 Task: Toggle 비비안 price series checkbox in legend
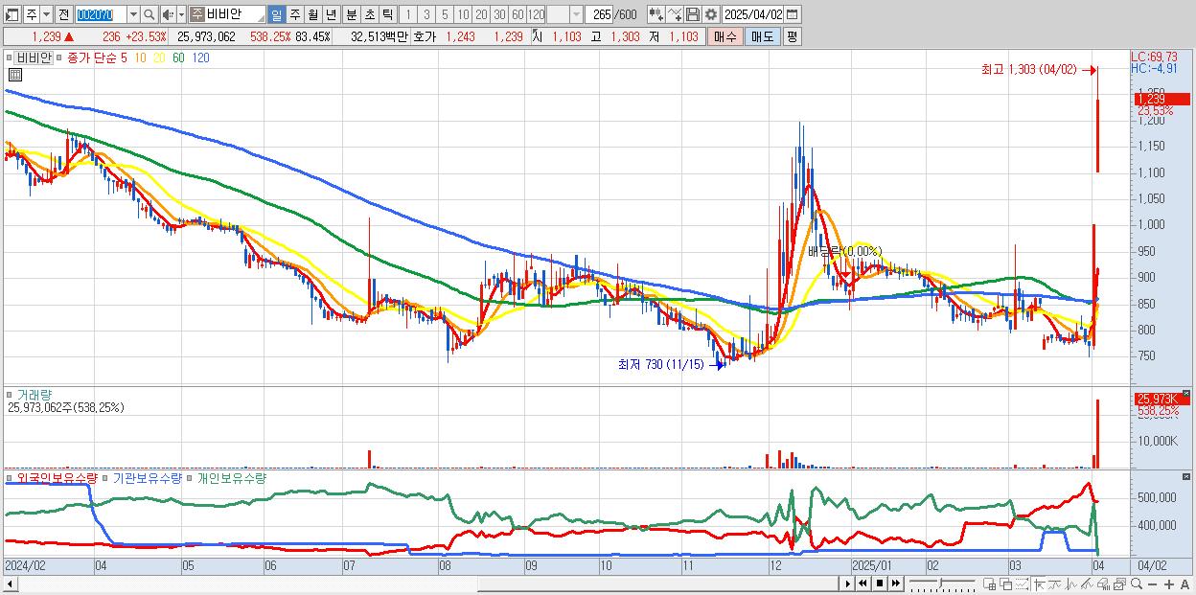tap(9, 58)
